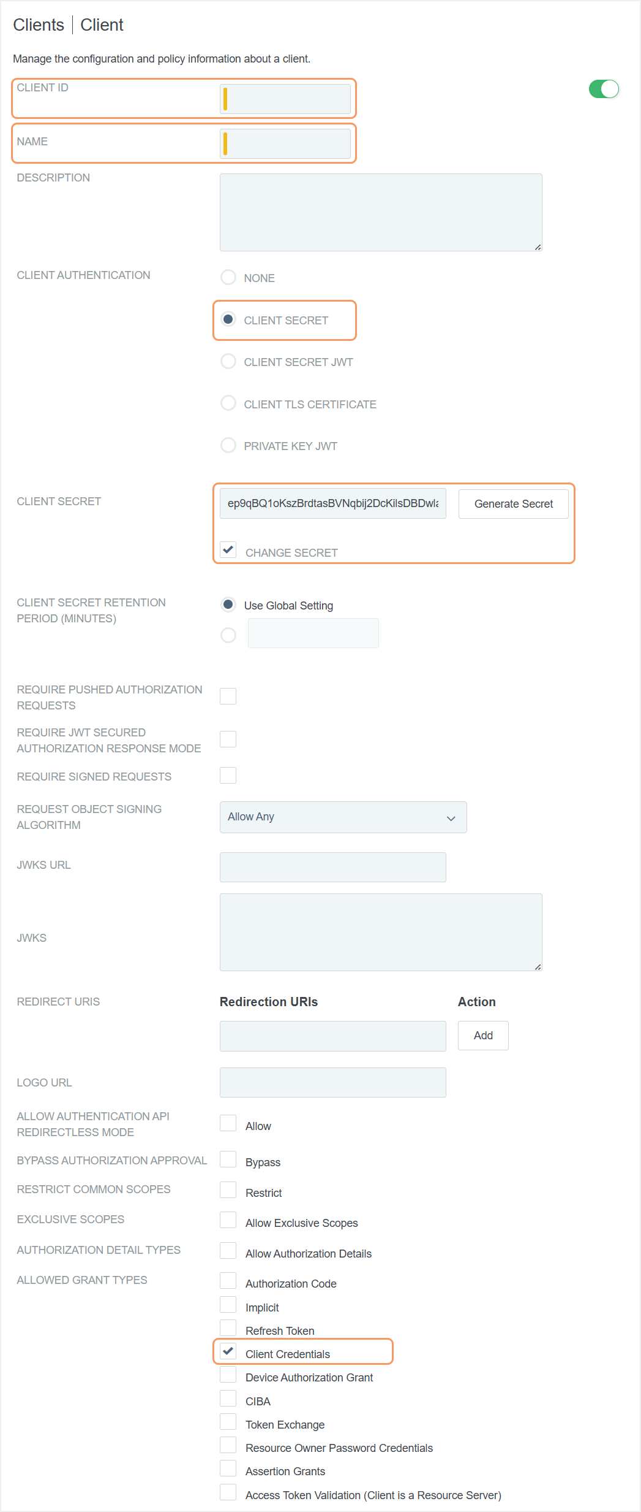641x1512 pixels.
Task: Open the Request Object Signing Algorithm dropdown
Action: [343, 817]
